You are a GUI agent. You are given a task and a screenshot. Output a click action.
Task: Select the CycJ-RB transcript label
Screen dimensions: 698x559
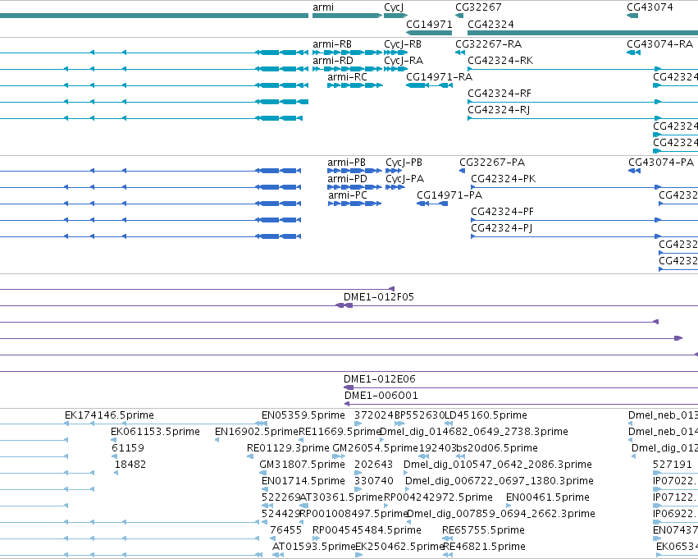click(403, 44)
